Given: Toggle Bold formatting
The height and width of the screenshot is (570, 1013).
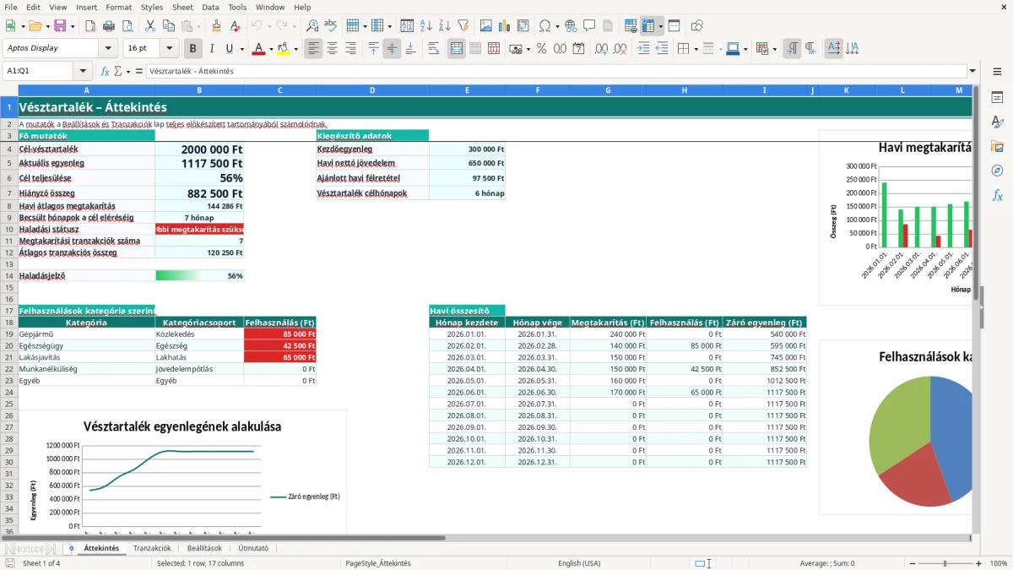Looking at the screenshot, I should pyautogui.click(x=193, y=49).
